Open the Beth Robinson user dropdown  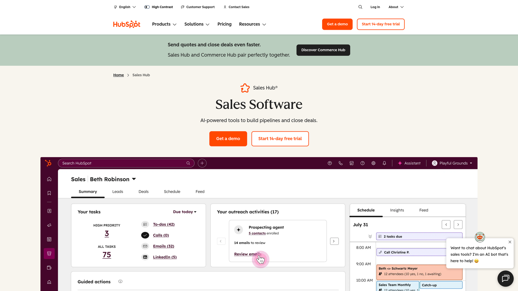[x=113, y=179]
